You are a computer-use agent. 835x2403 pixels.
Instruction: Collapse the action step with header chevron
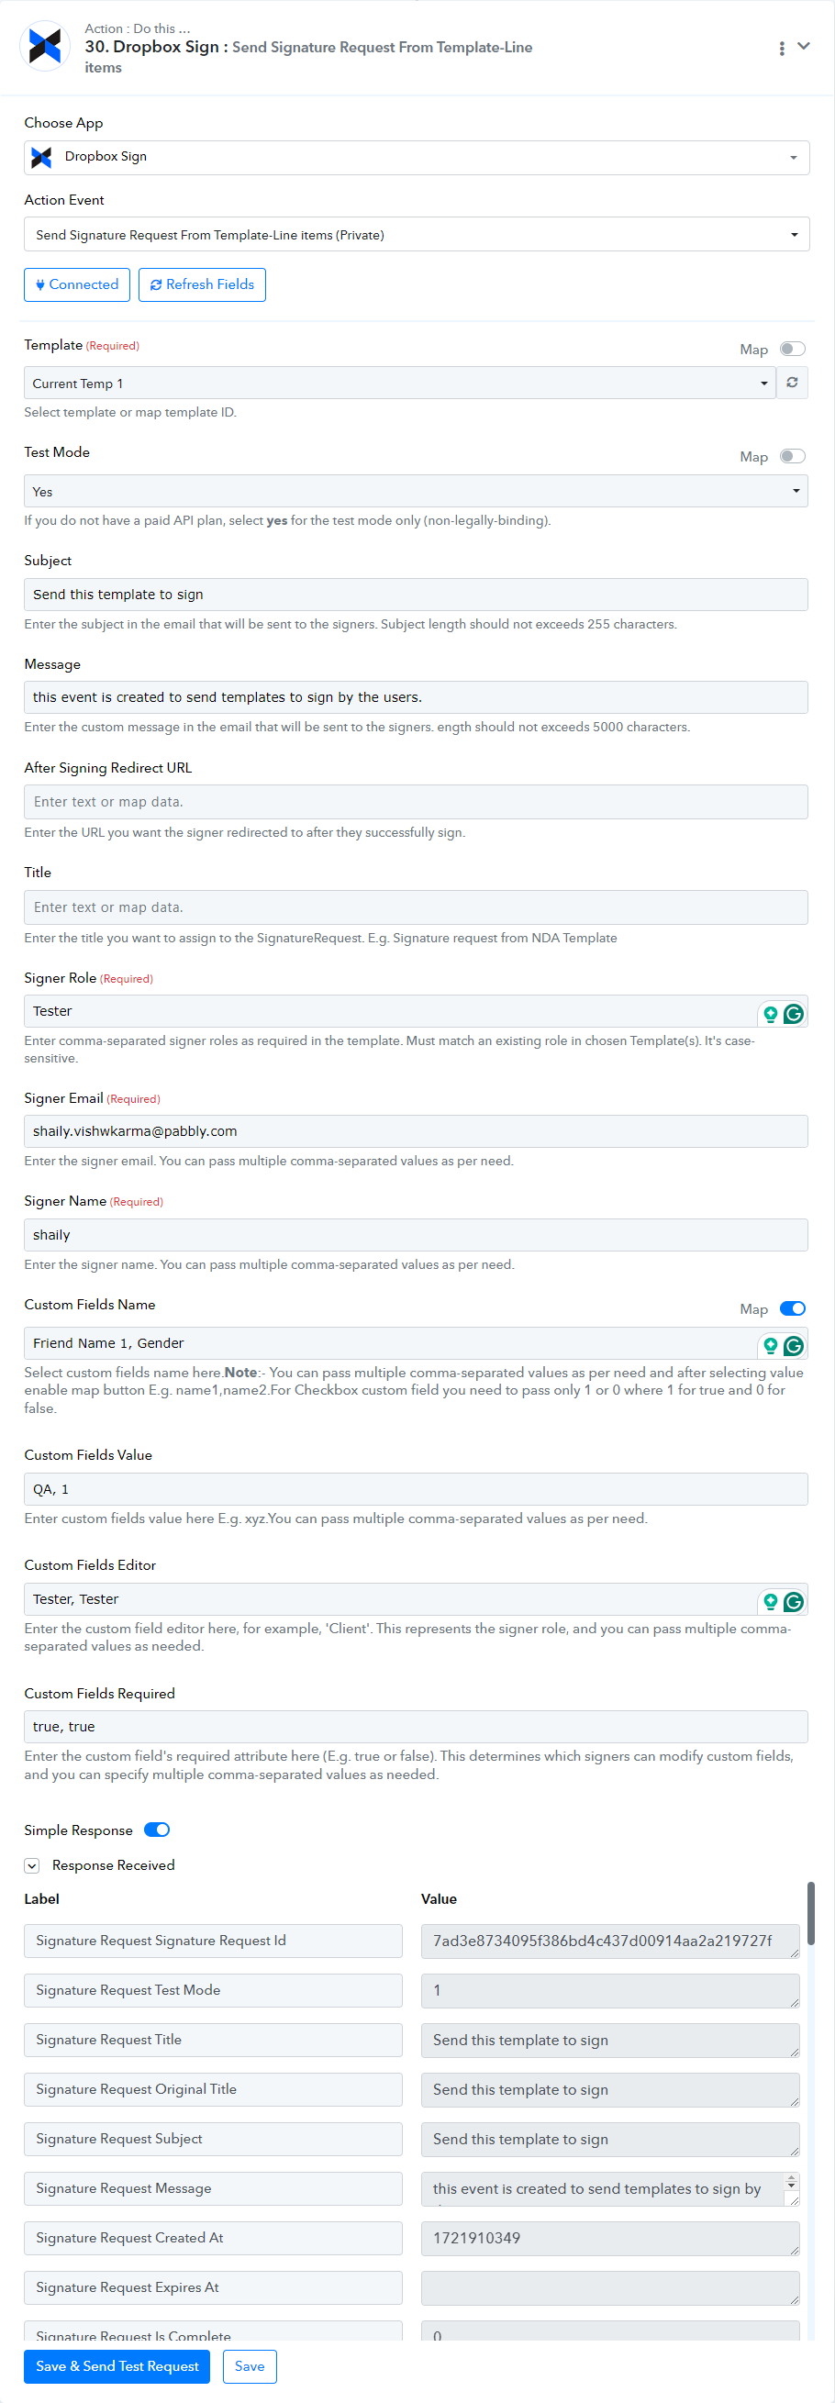coord(803,47)
